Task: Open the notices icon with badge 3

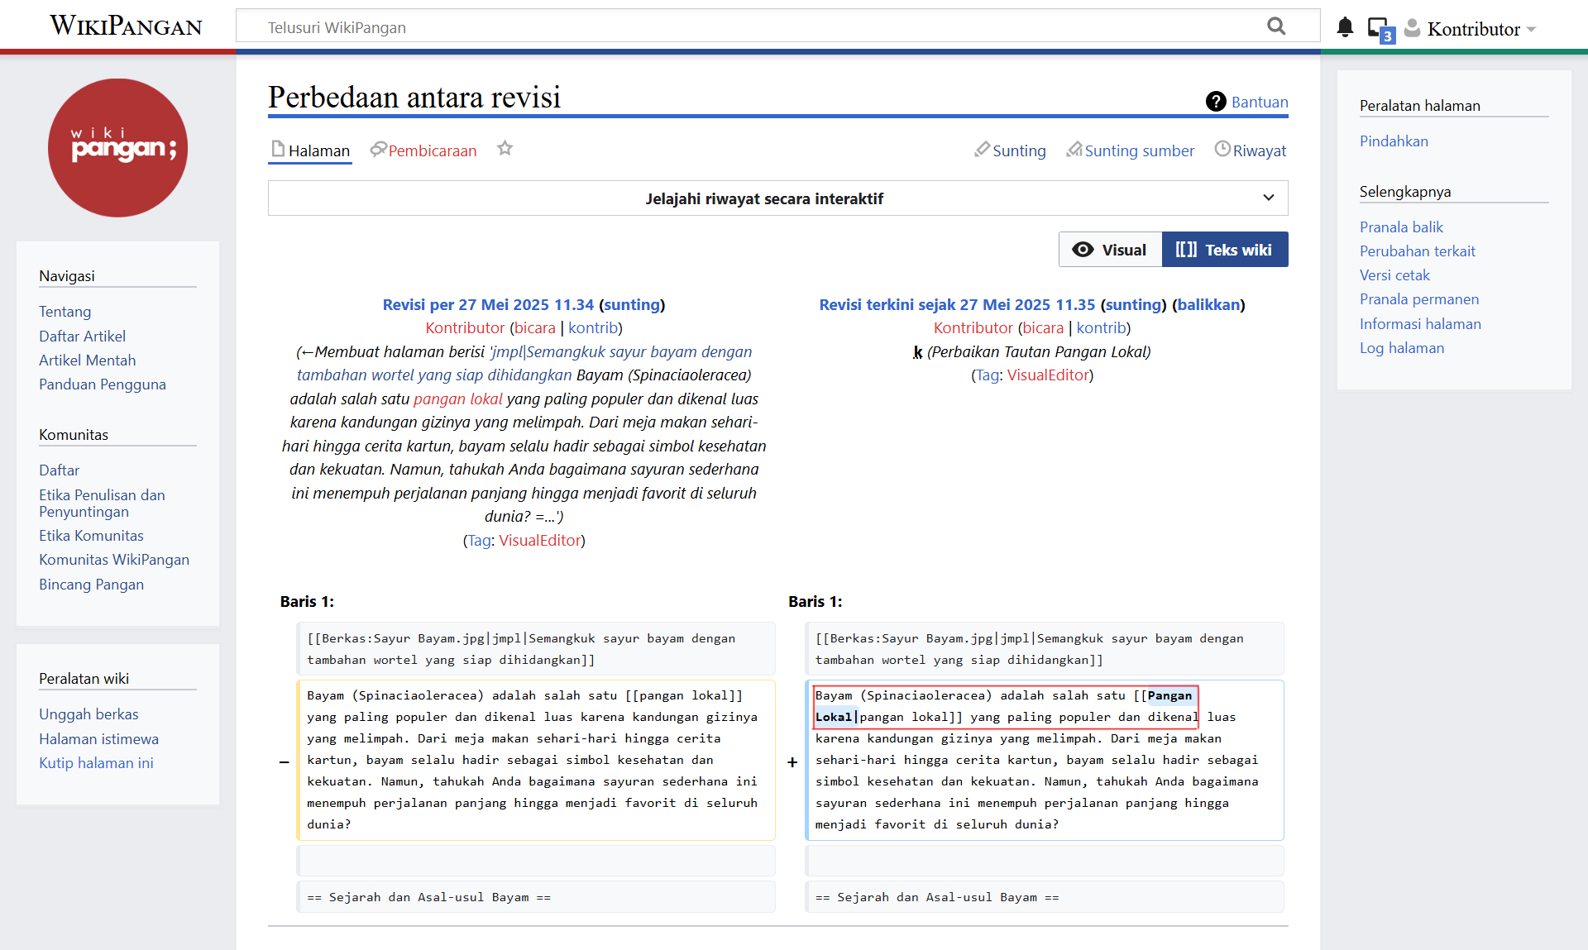Action: click(x=1380, y=29)
